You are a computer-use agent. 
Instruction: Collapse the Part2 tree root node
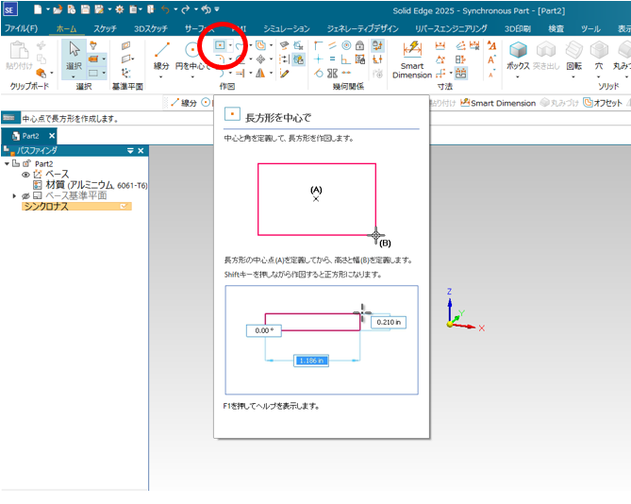[8, 164]
